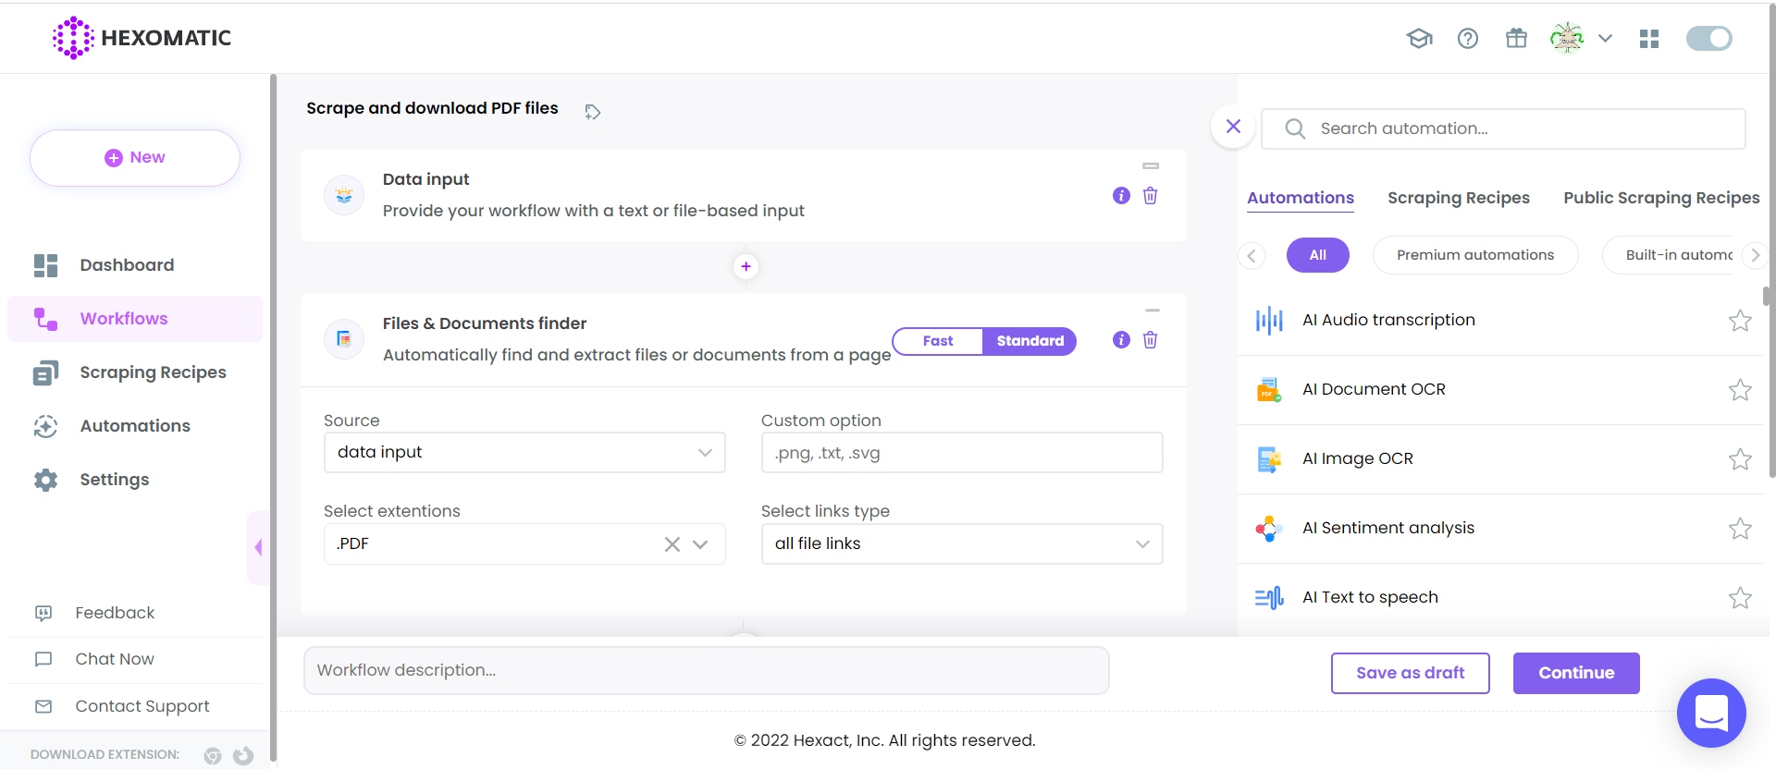Screen dimensions: 1776x769
Task: Click info icon for Files & Documents finder
Action: coord(1121,340)
